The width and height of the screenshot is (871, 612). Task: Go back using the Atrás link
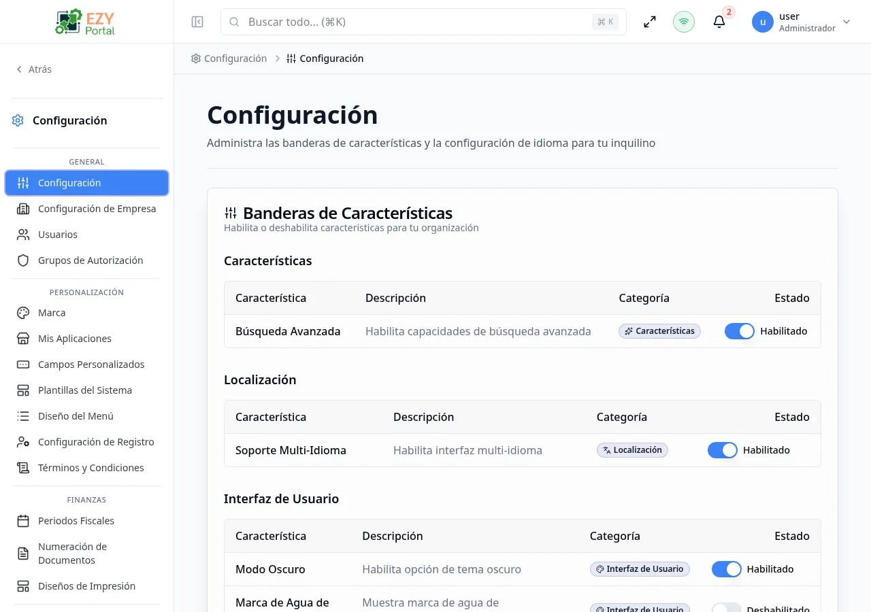[34, 69]
